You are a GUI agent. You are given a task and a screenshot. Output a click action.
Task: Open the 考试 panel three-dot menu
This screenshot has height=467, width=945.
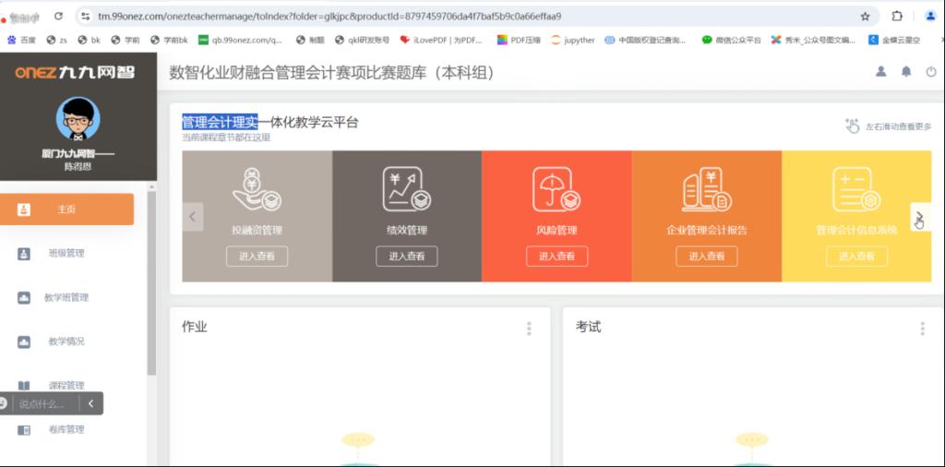click(922, 329)
